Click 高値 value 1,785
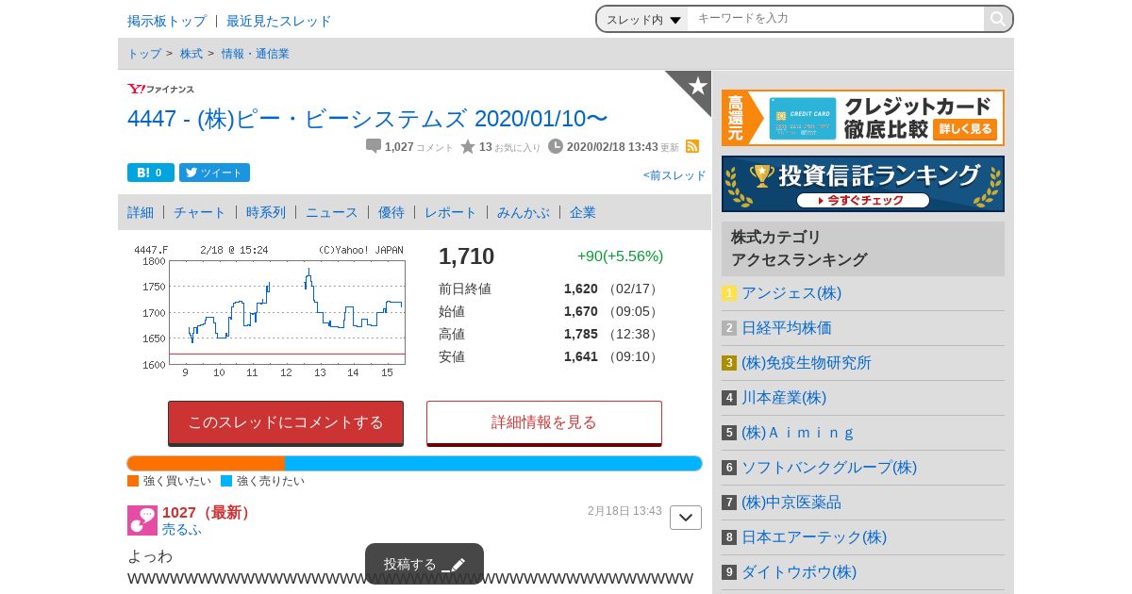 click(x=581, y=334)
